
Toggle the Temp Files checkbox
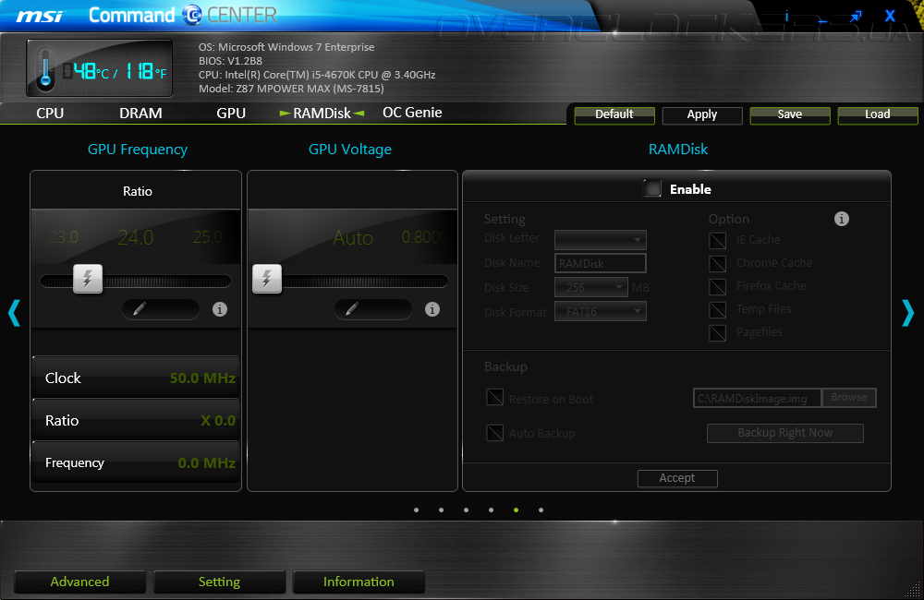718,309
